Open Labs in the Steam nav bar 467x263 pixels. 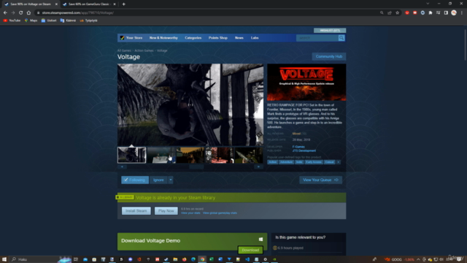[255, 38]
